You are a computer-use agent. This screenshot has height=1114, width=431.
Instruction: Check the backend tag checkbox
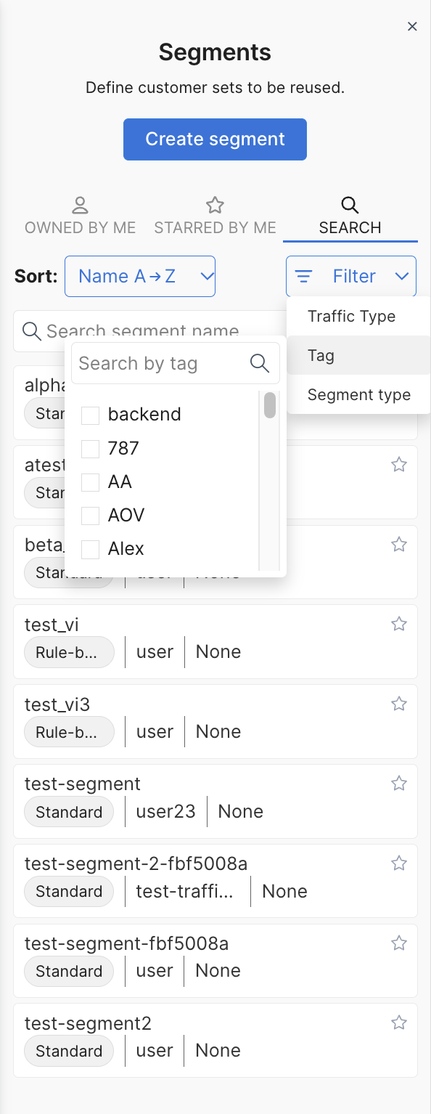[x=90, y=415]
